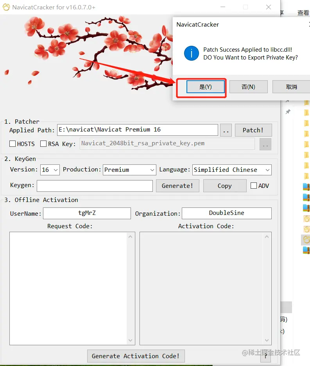Click inside the Activation Code text area

coord(202,288)
